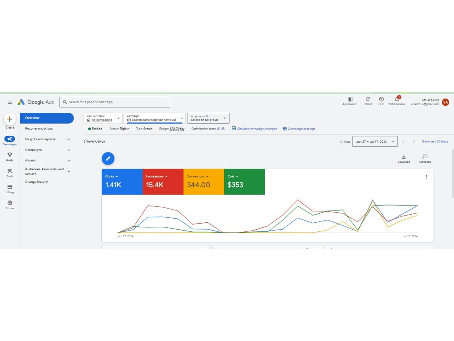Expand the Assets sidebar section

(x=69, y=160)
